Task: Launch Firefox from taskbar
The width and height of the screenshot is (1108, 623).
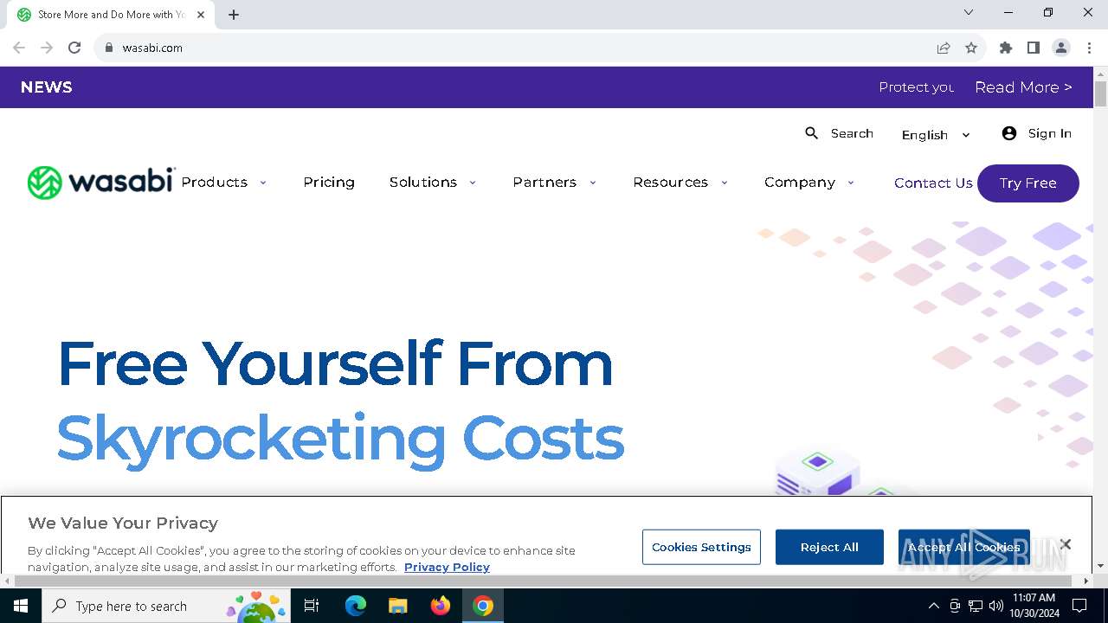Action: [x=441, y=606]
